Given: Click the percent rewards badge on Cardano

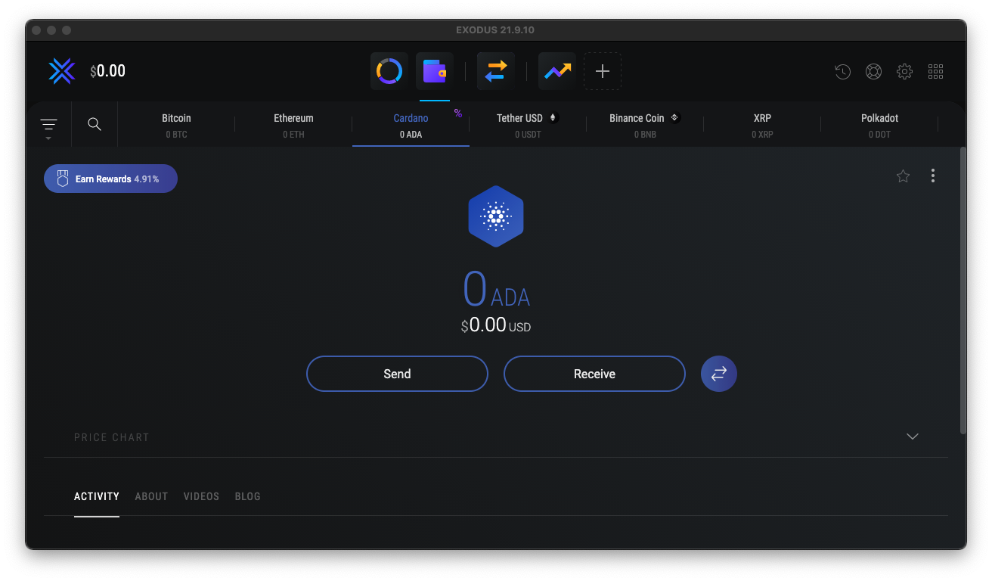Looking at the screenshot, I should [458, 113].
